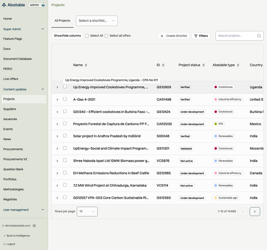Open Feature Flags in the sidebar
Screen dimensions: 267x250
pyautogui.click(x=13, y=39)
